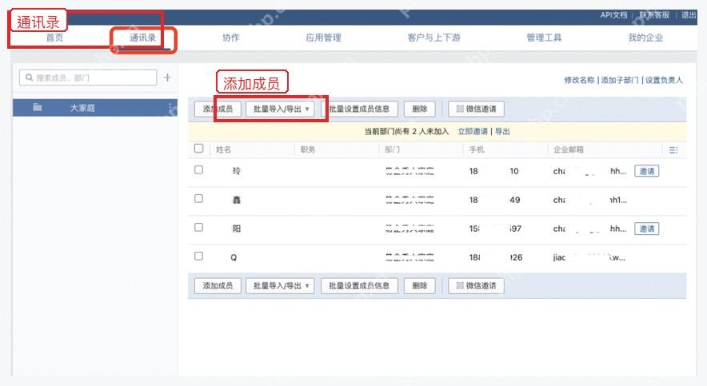
Task: Click the 联系客服 link
Action: 654,15
